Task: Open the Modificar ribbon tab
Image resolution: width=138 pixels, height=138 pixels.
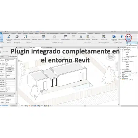Action: click(x=97, y=33)
